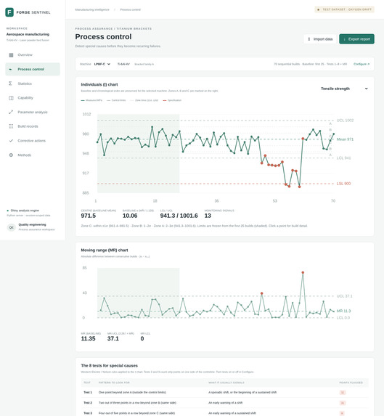Click the 971.5 baseline mean value
Image resolution: width=384 pixels, height=416 pixels.
click(x=89, y=216)
